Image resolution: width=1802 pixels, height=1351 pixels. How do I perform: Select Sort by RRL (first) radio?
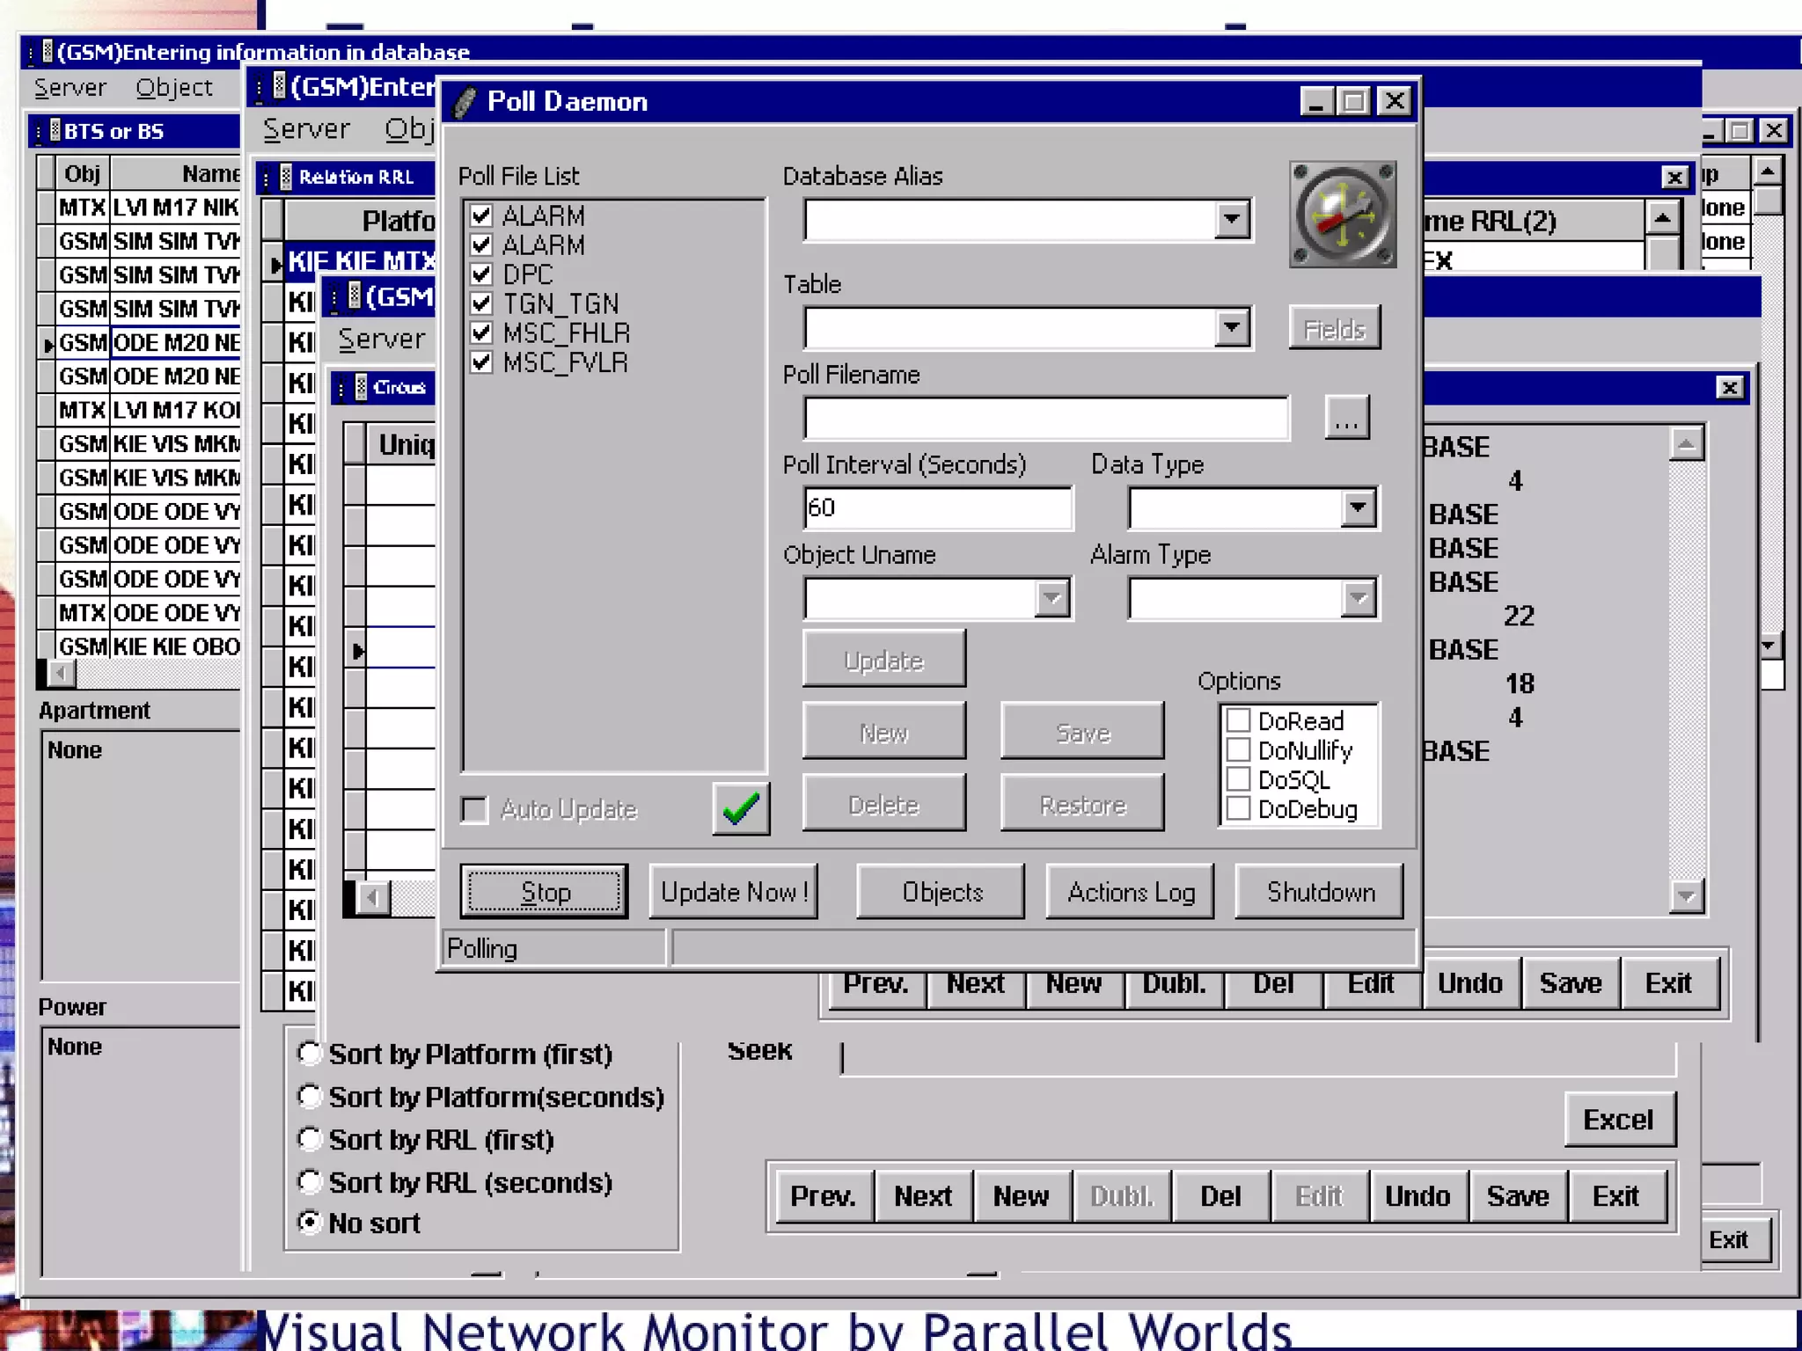(x=310, y=1139)
